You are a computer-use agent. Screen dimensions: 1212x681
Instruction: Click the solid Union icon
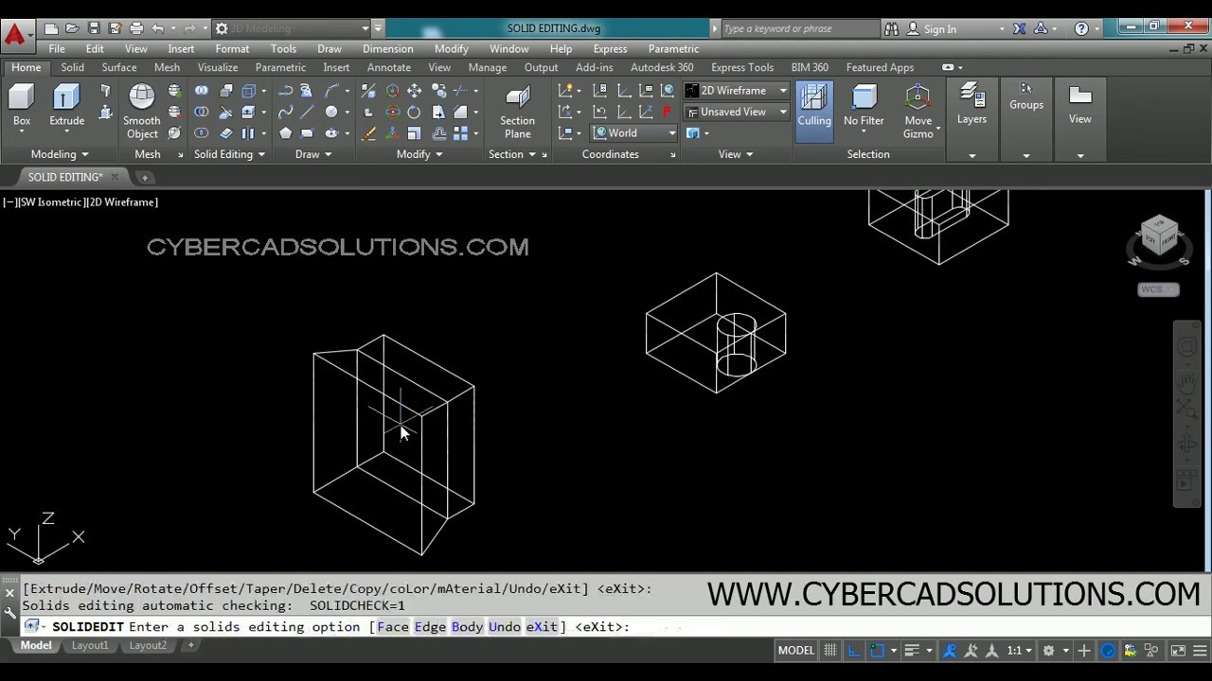click(x=201, y=91)
